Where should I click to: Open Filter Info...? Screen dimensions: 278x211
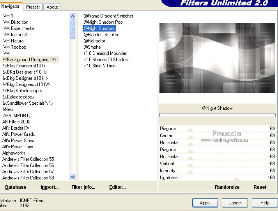coord(83,187)
